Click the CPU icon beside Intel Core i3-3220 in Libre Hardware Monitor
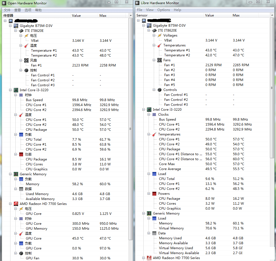Viewport: 276px width, 261px height. pos(149,110)
